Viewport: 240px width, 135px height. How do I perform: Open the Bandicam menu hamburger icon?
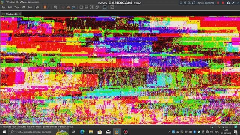coord(181,3)
